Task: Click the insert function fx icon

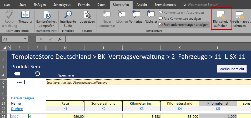Action: point(60,39)
